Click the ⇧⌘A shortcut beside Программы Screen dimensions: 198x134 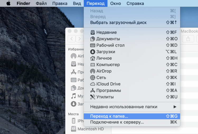[x=172, y=90]
